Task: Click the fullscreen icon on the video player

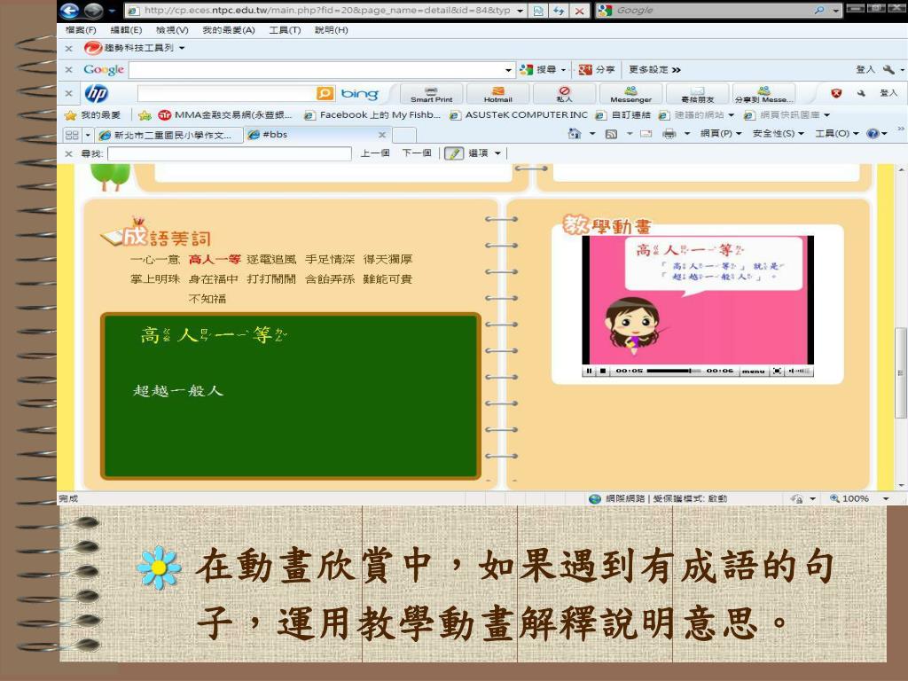Action: click(x=777, y=371)
